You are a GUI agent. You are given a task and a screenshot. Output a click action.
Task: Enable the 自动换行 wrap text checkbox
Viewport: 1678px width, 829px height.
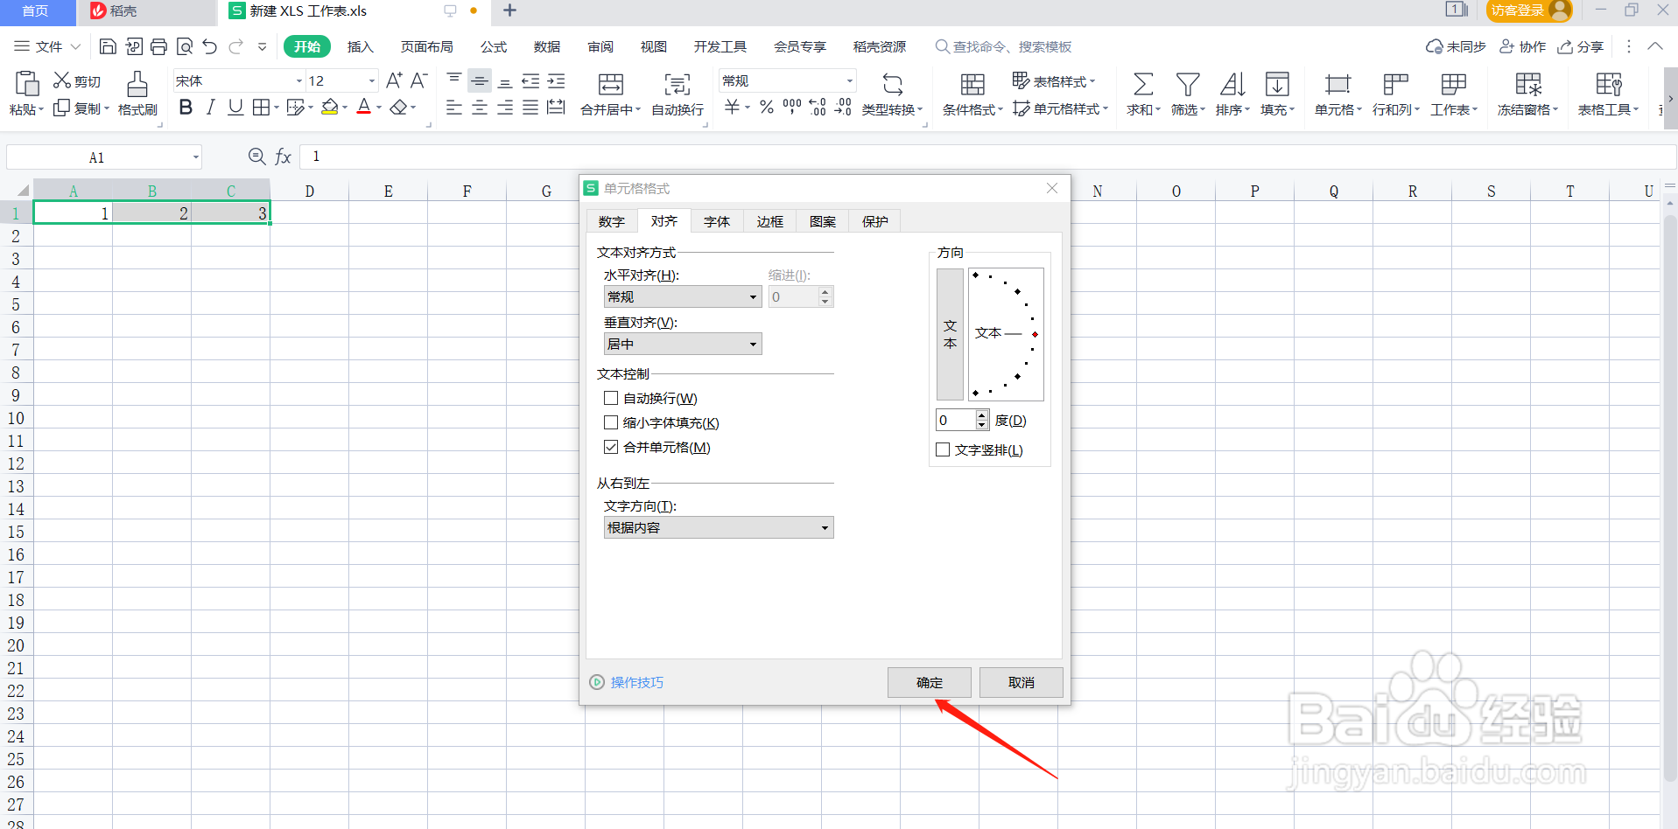(611, 398)
